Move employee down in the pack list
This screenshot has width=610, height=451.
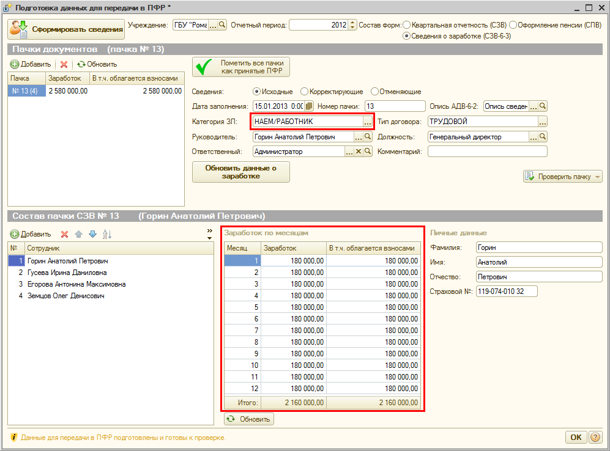tap(92, 234)
